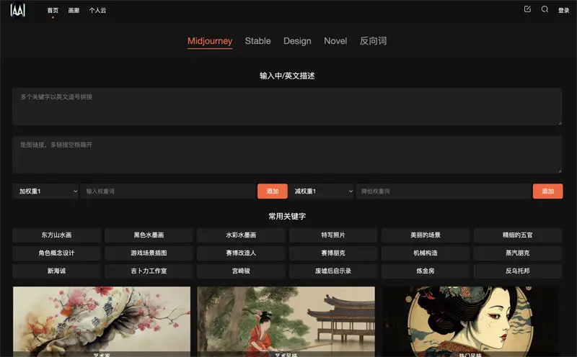Click the search magnifier icon

545,9
